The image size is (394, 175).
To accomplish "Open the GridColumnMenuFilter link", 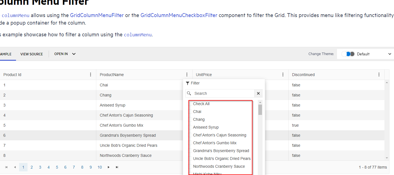I will click(97, 15).
